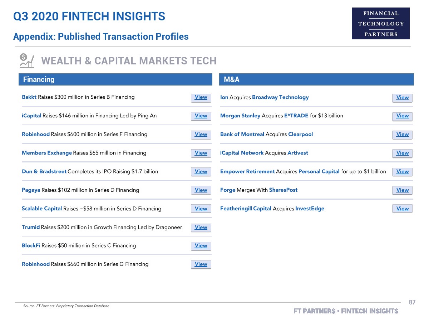Viewport: 429px width, 322px height.
Task: View the Members Exchange financing profile
Action: (201, 153)
